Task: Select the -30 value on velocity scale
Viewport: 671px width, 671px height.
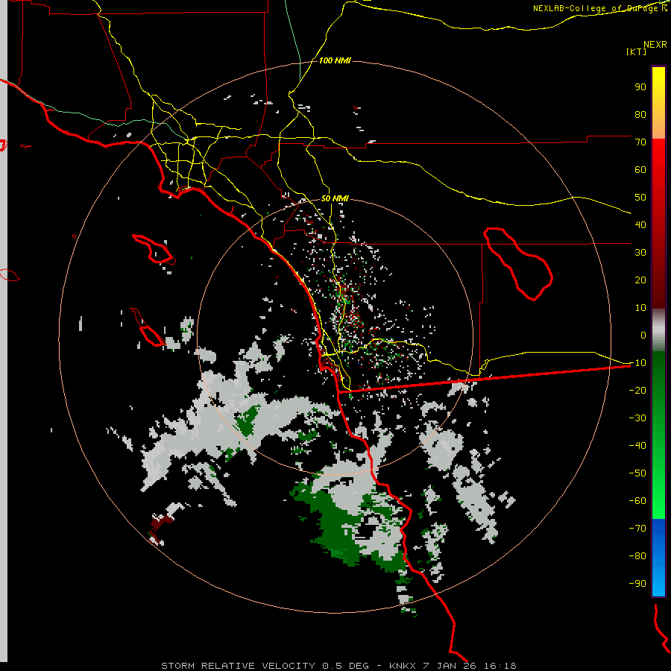Action: 637,418
